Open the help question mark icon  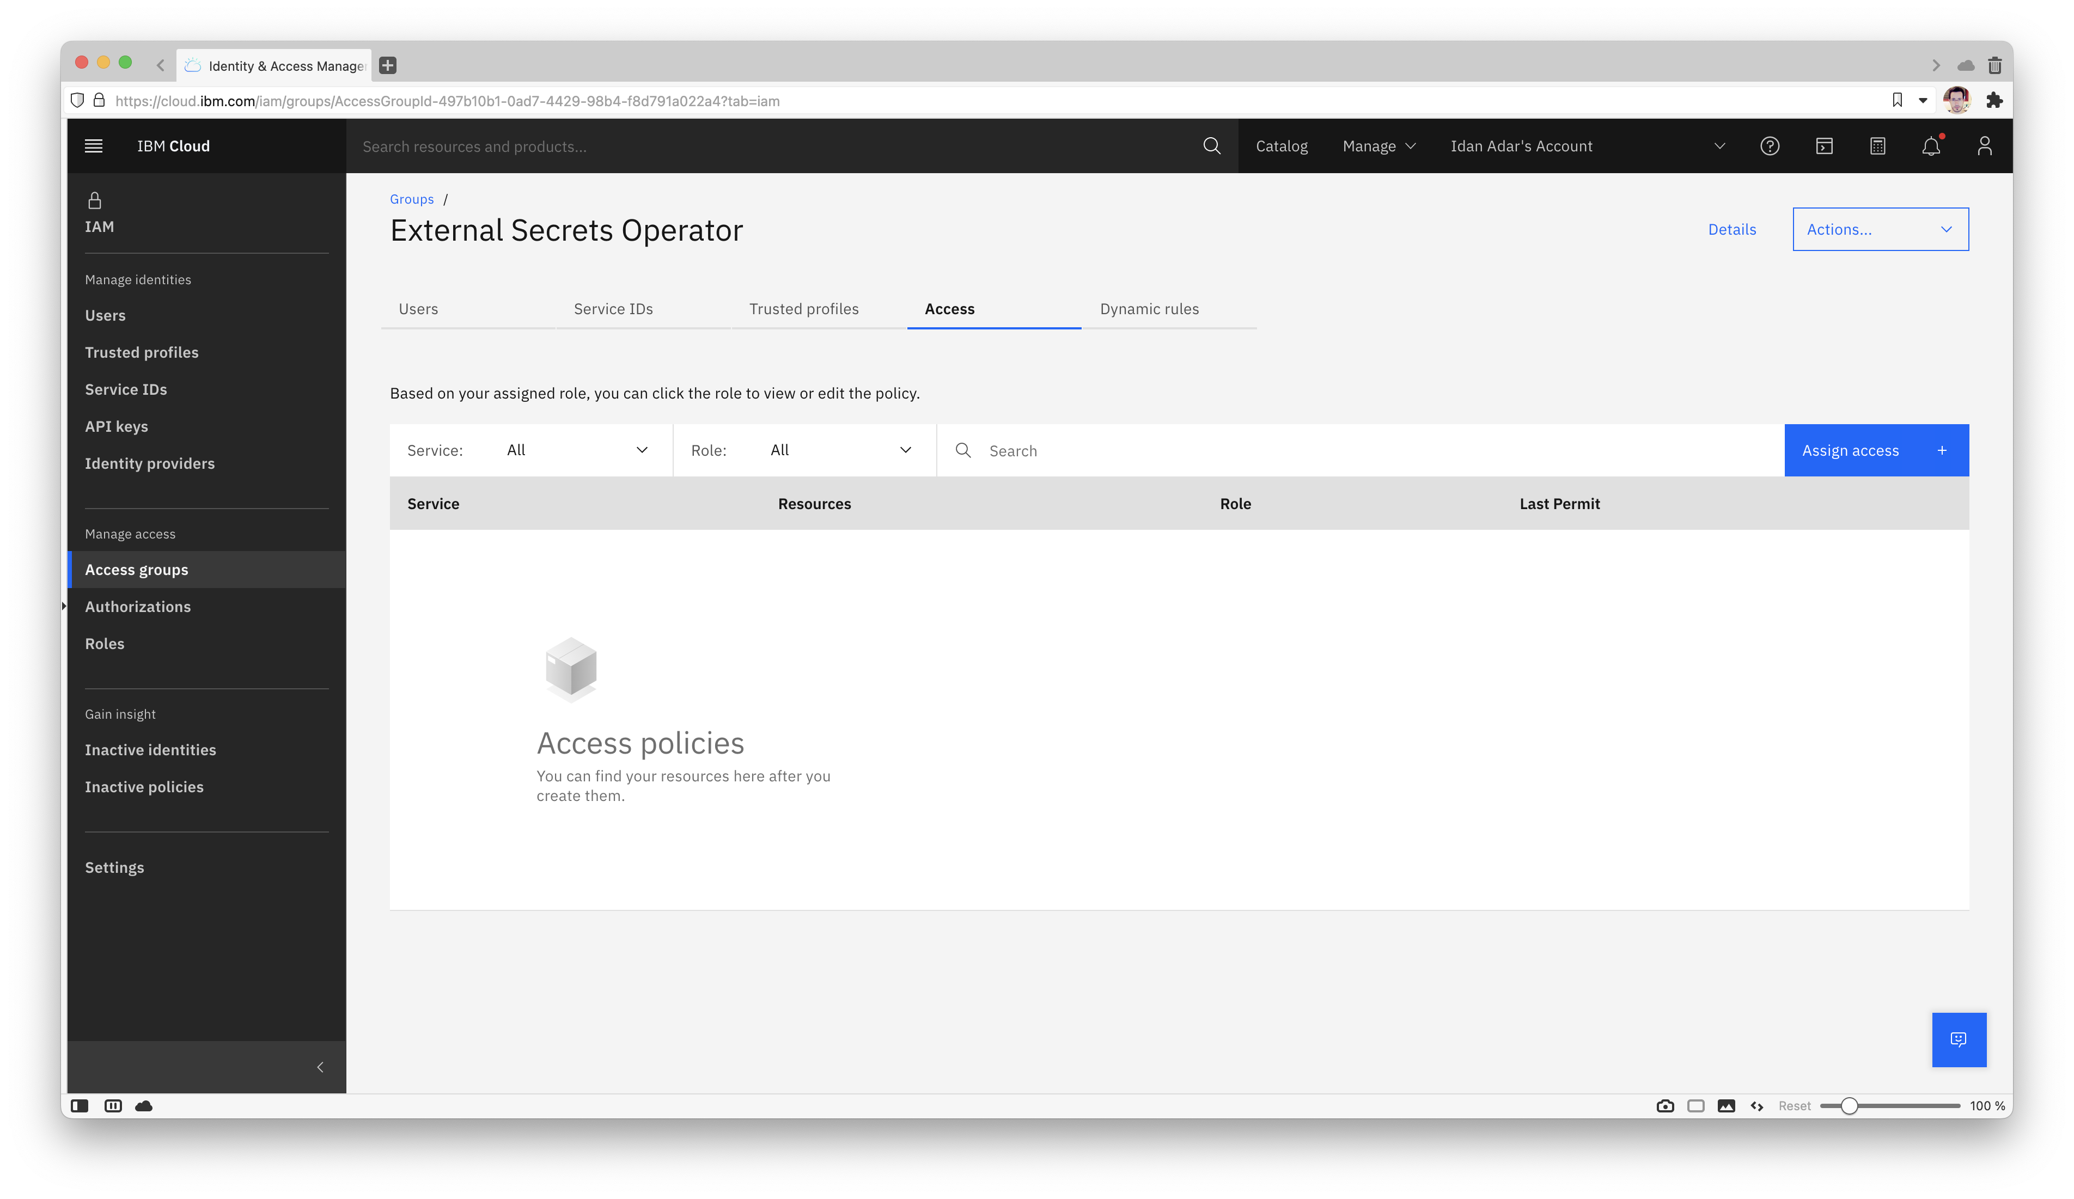(x=1770, y=146)
